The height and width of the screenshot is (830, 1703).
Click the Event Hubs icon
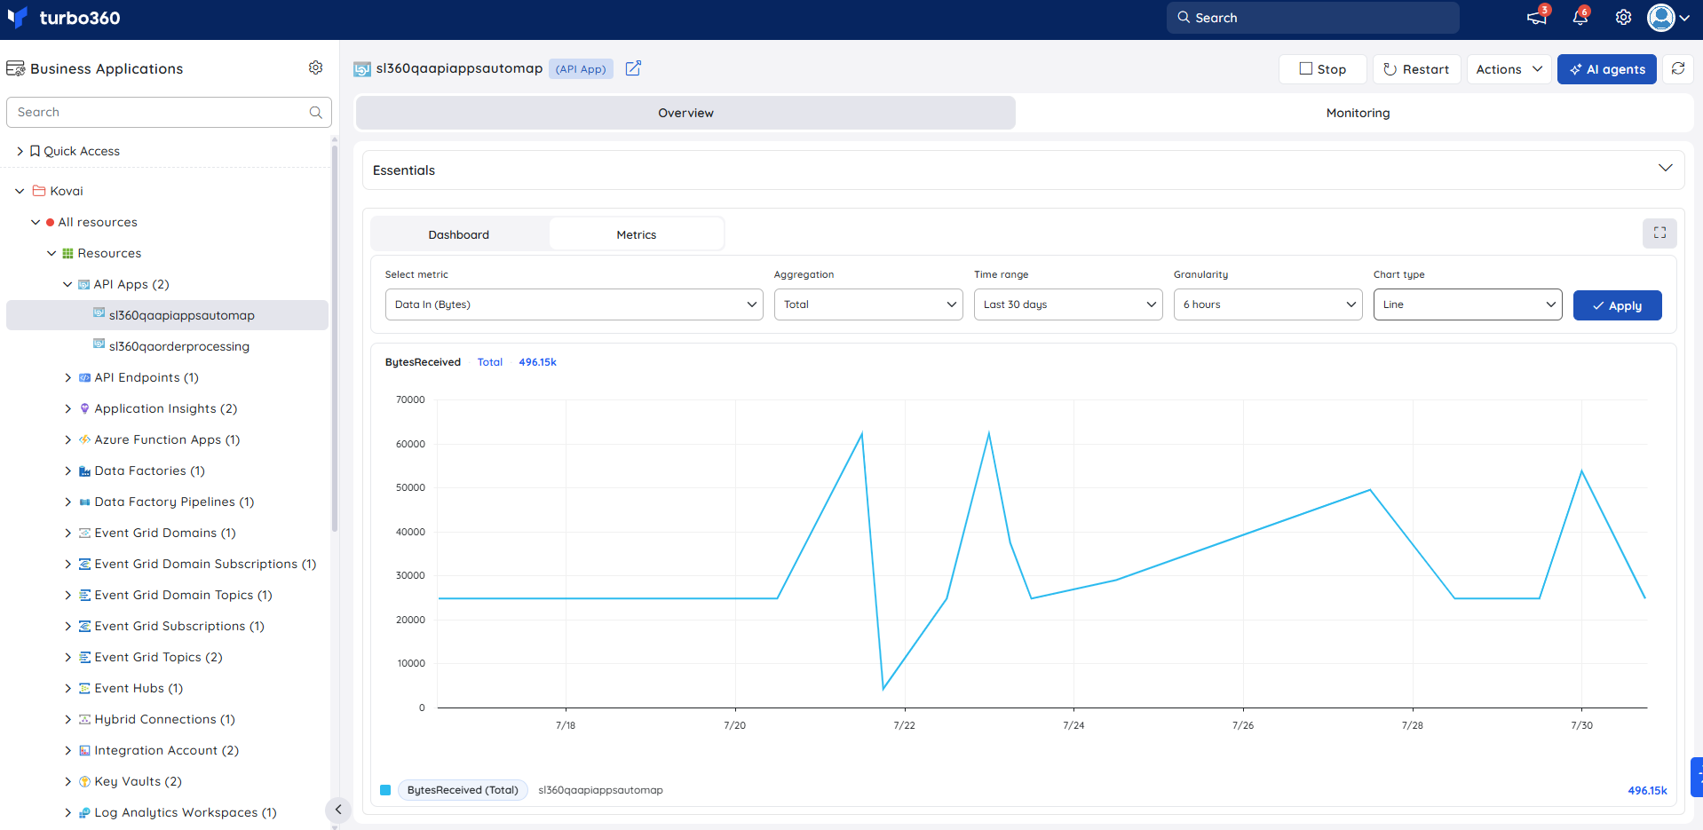84,688
